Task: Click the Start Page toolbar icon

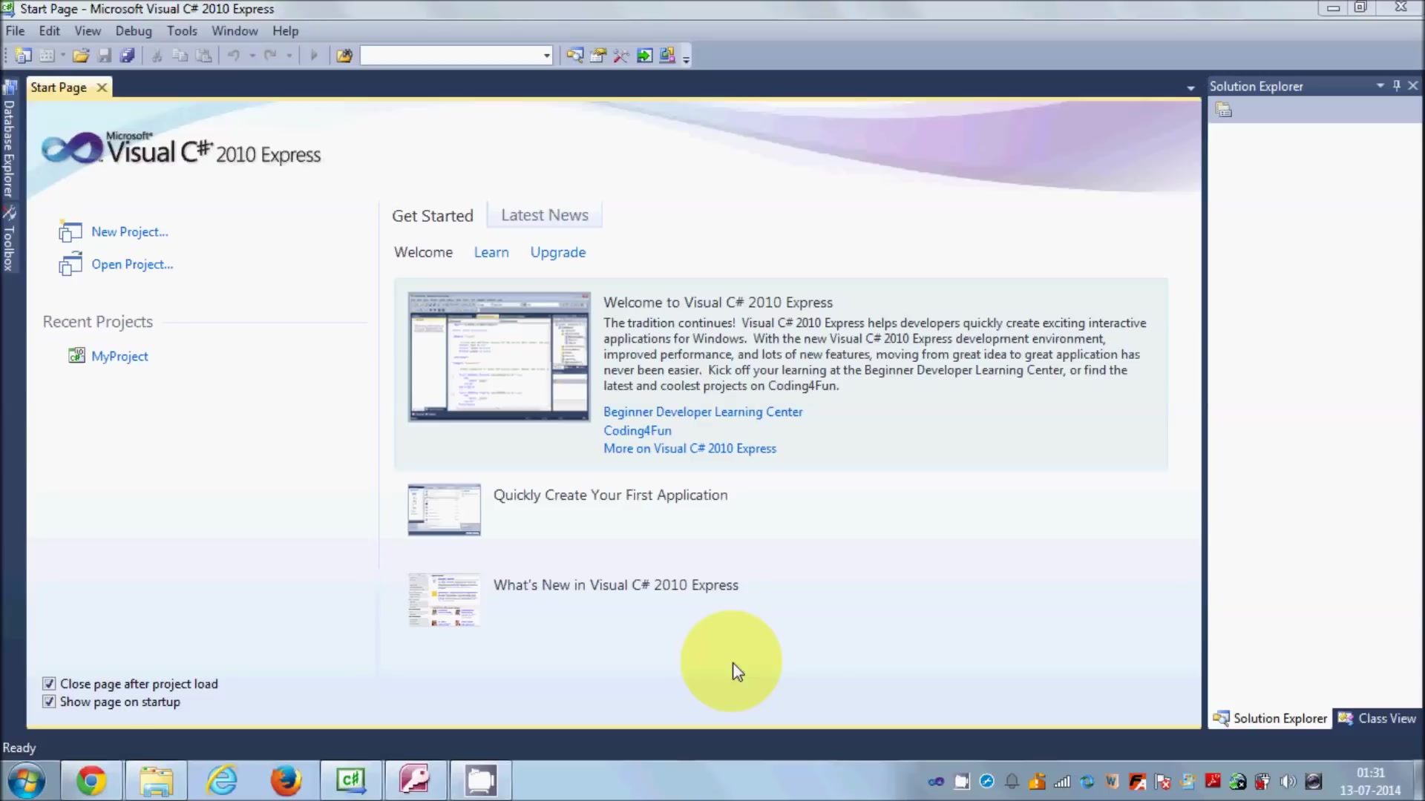Action: 644,56
